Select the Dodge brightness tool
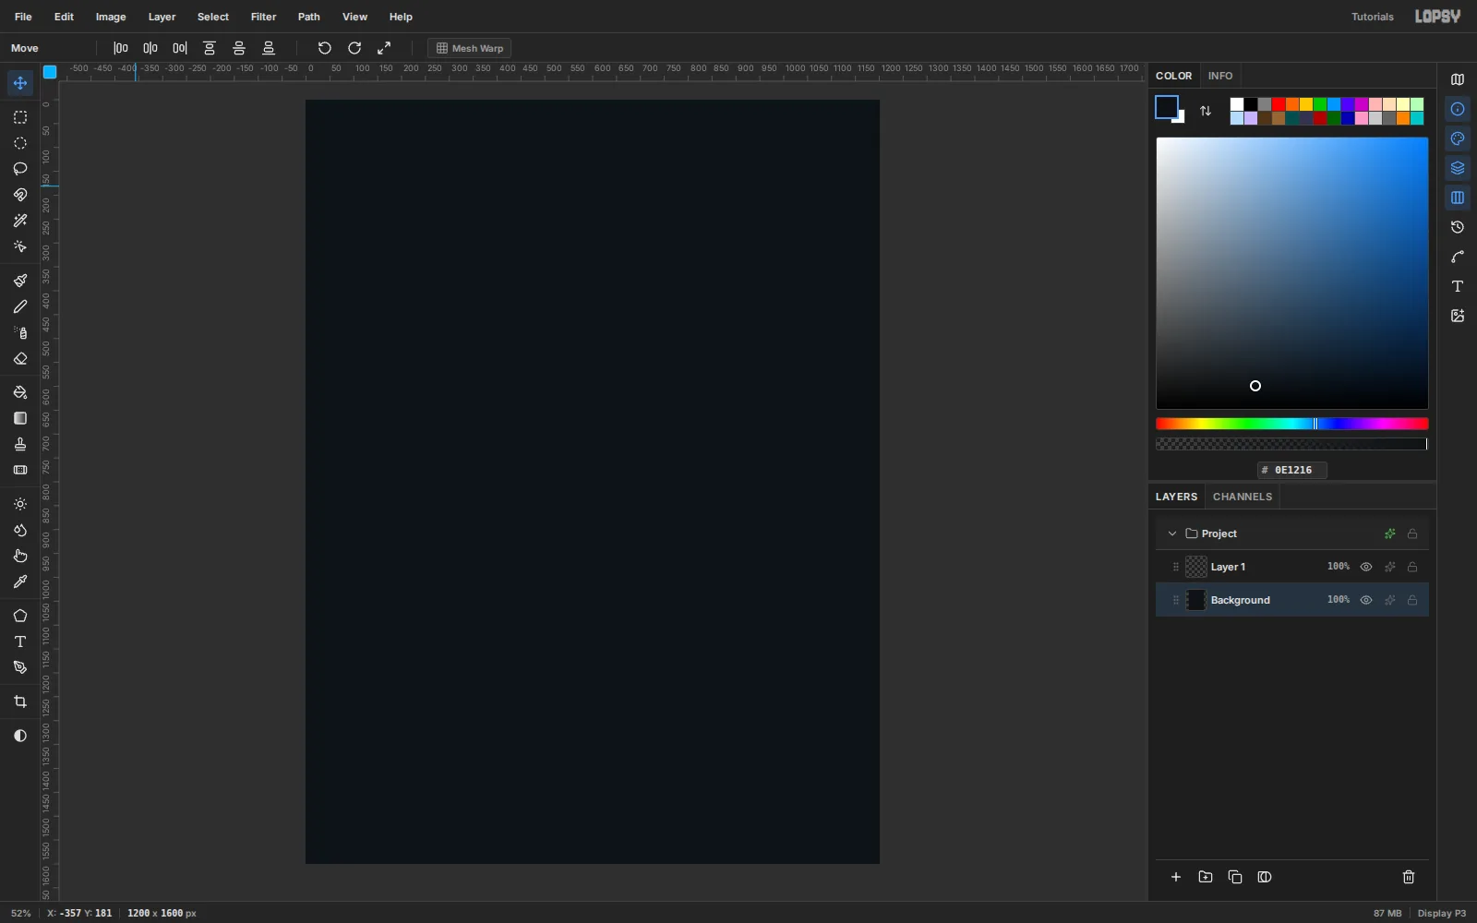Image resolution: width=1477 pixels, height=923 pixels. pos(20,504)
